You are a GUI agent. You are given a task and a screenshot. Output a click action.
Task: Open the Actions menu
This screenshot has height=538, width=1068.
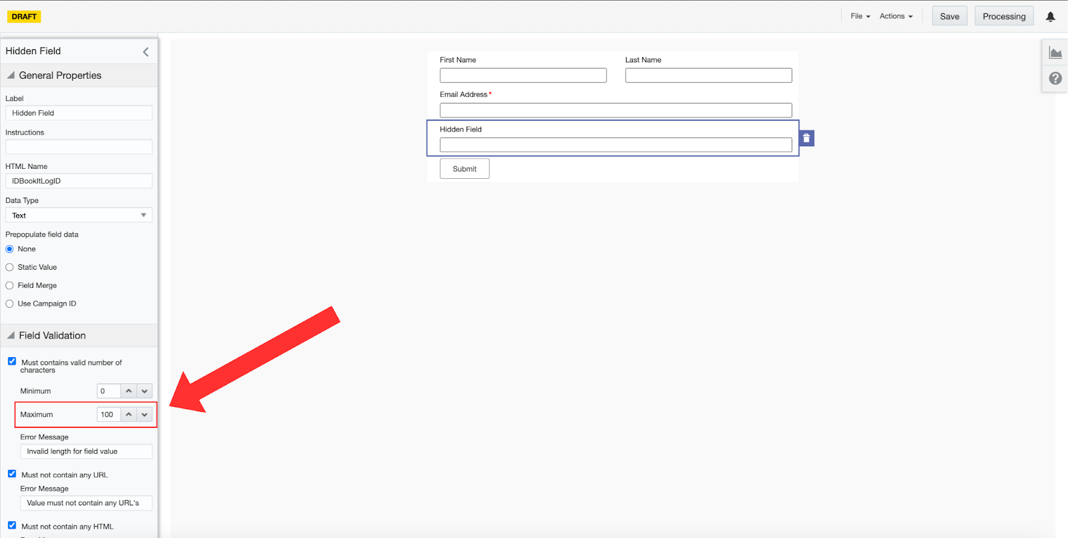point(896,16)
